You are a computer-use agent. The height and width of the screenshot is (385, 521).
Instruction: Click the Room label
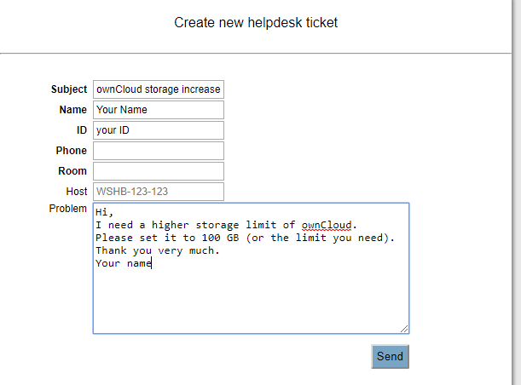click(x=72, y=171)
